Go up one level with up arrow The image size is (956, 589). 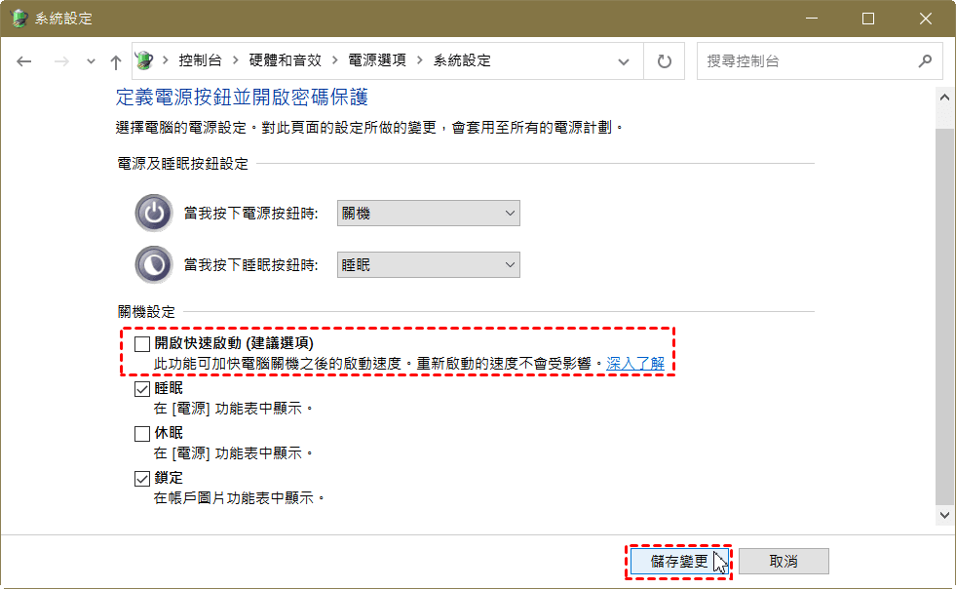point(116,61)
